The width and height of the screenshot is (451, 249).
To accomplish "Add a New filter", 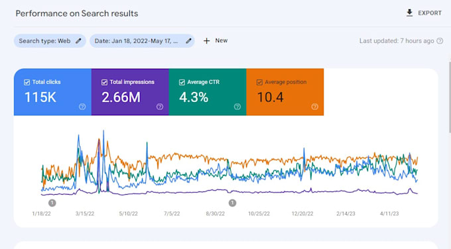I will point(221,40).
